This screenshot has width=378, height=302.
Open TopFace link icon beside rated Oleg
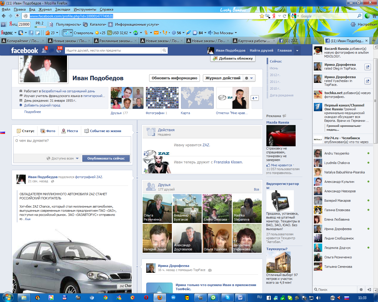367,67
